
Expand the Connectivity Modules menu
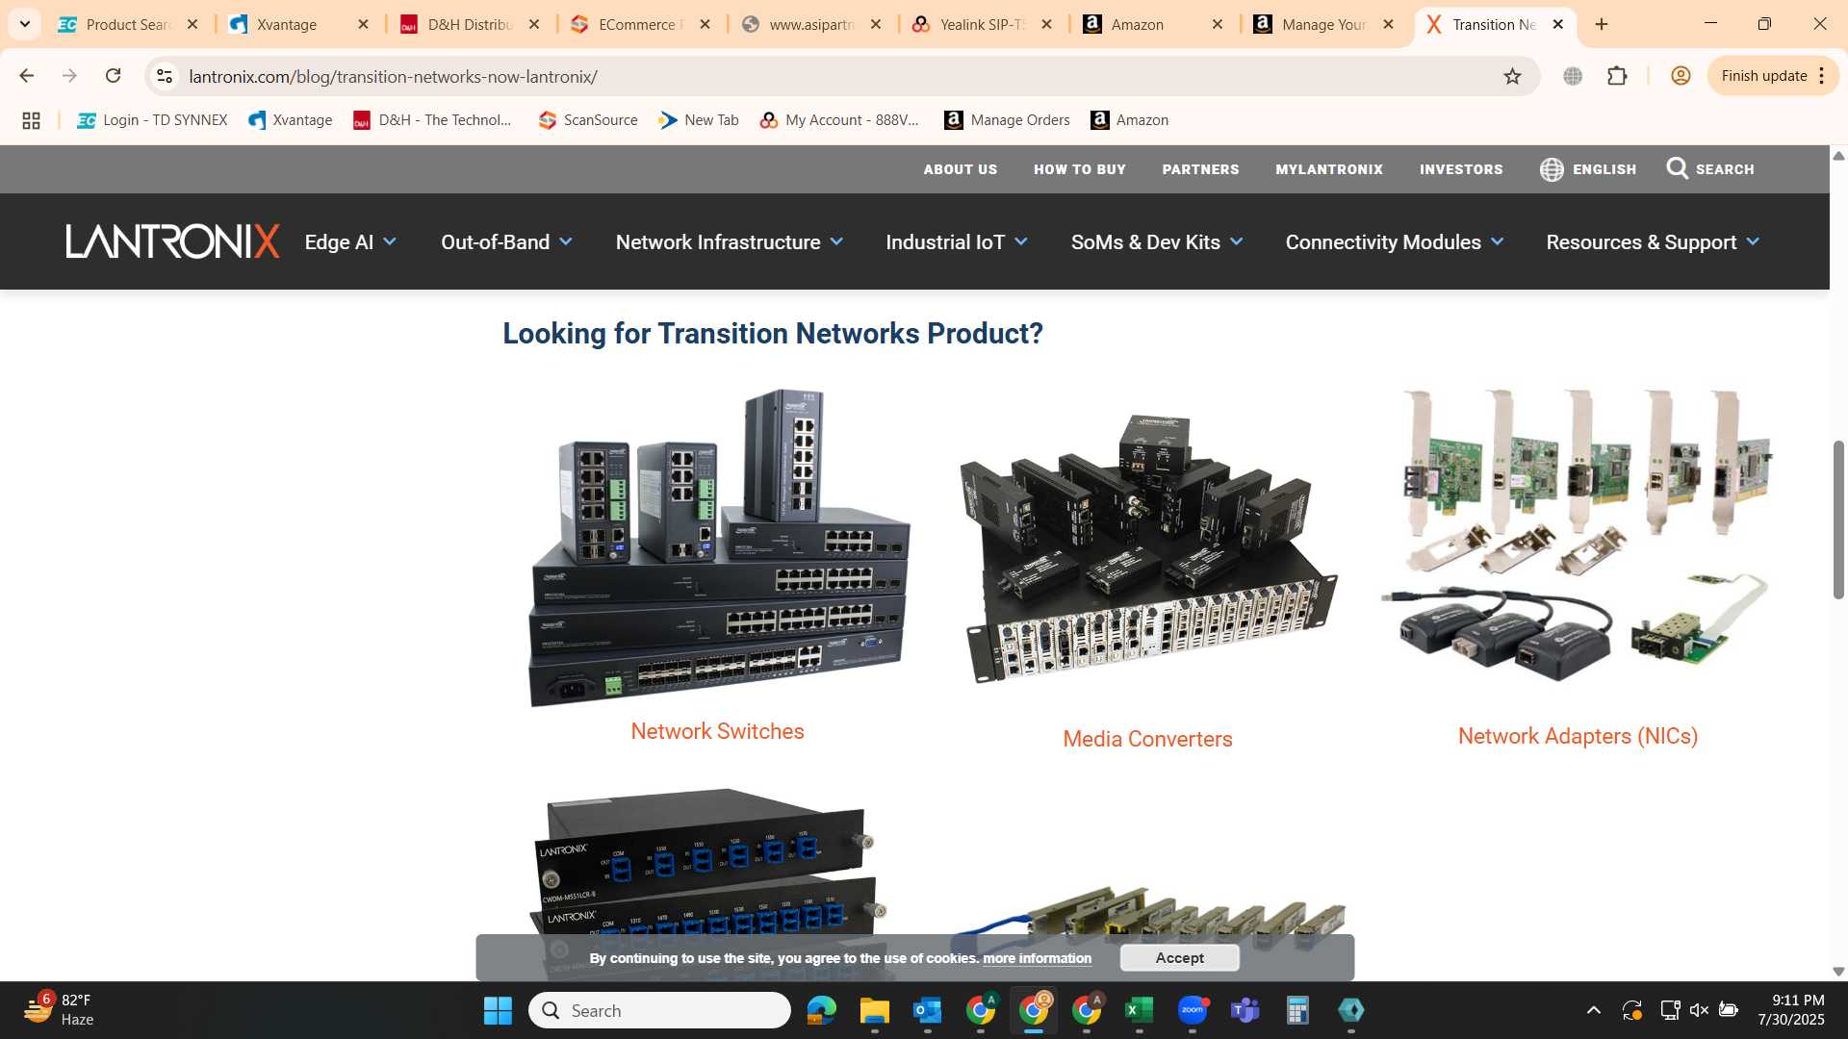(x=1395, y=242)
